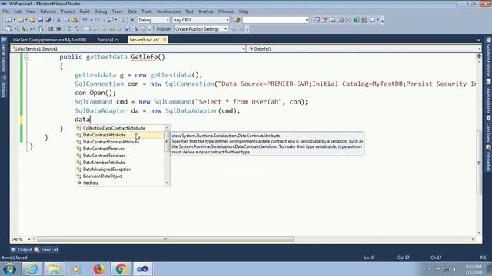
Task: Place cursor on the con.Open(); line
Action: coord(95,93)
